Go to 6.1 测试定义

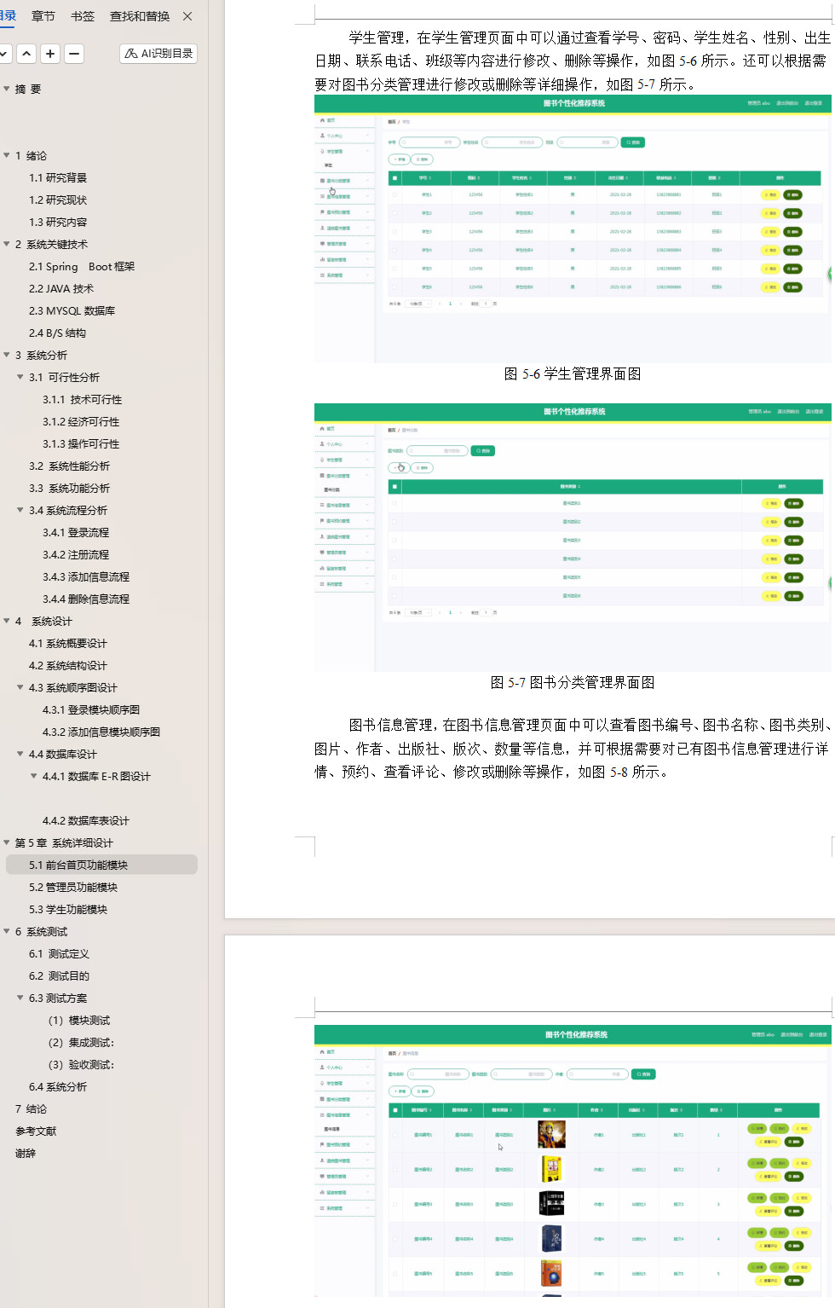pyautogui.click(x=59, y=953)
